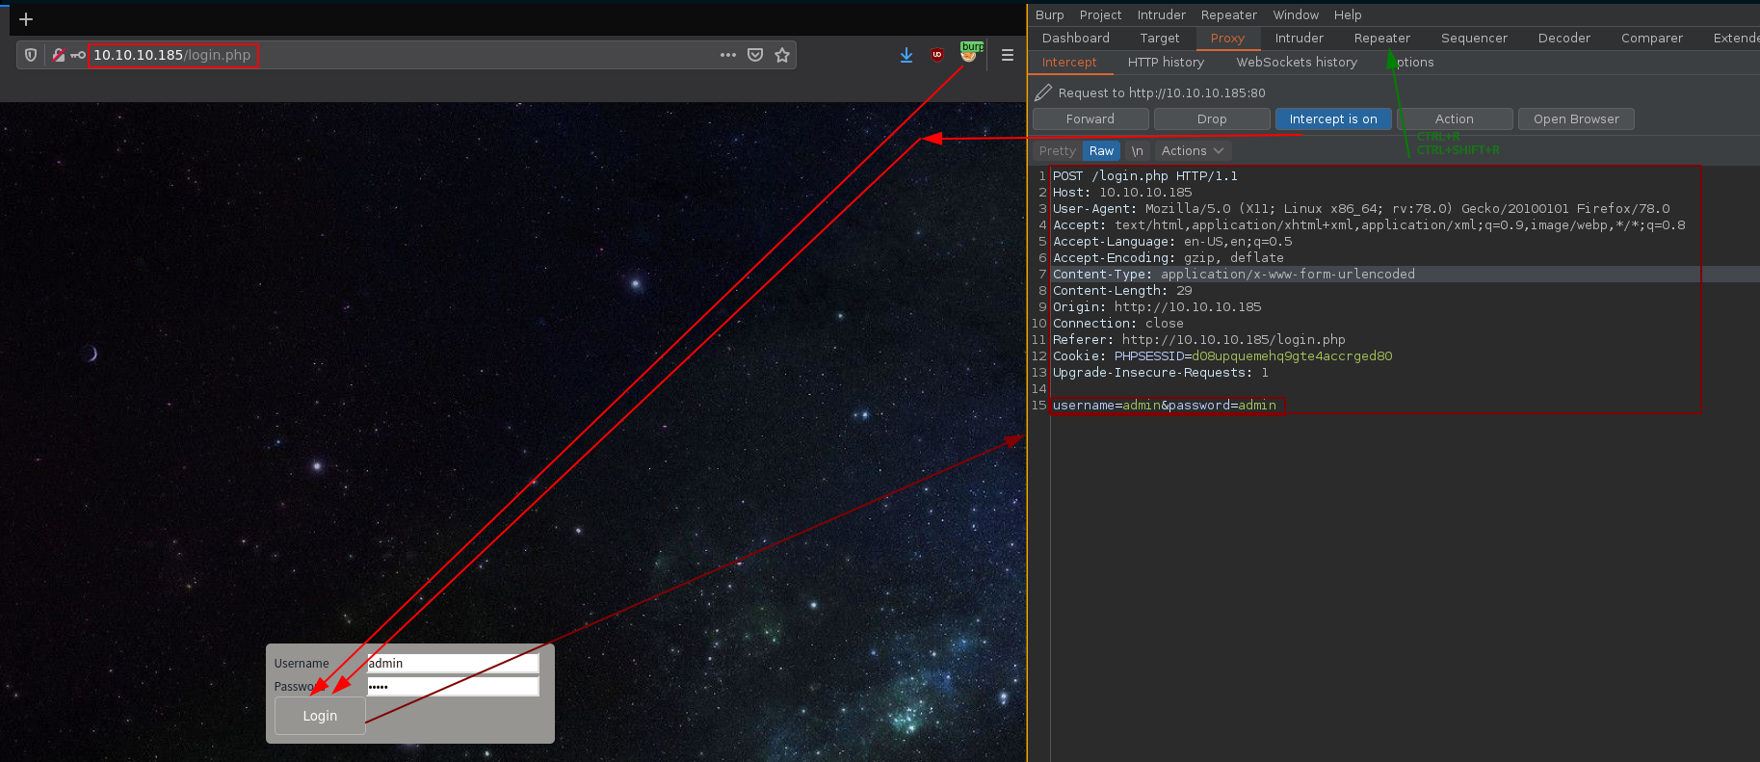Viewport: 1760px width, 762px height.
Task: Toggle Intercept is on button
Action: 1333,118
